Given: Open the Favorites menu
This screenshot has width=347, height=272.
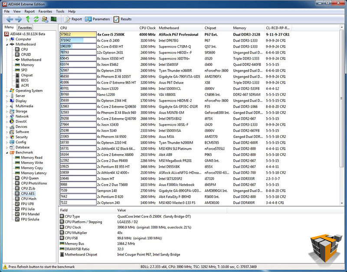Looking at the screenshot, I should point(45,12).
